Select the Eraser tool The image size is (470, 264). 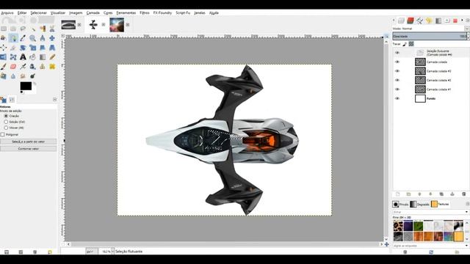click(13, 67)
